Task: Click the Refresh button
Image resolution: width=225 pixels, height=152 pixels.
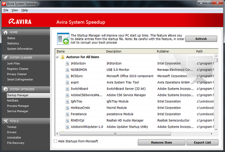Action: tap(201, 39)
